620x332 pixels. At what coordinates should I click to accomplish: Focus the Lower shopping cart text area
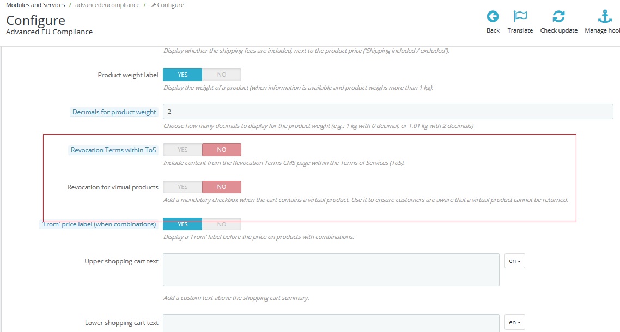331,323
